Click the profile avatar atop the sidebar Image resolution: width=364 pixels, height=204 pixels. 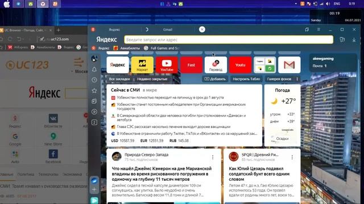94,59
